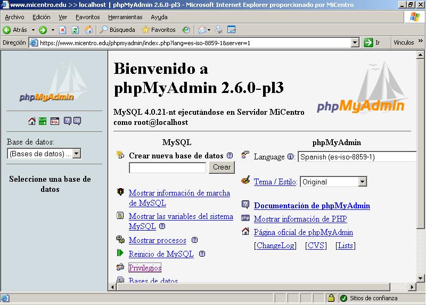Open Mostrar información de marcha de MySQL link
This screenshot has width=426, height=305.
click(179, 198)
